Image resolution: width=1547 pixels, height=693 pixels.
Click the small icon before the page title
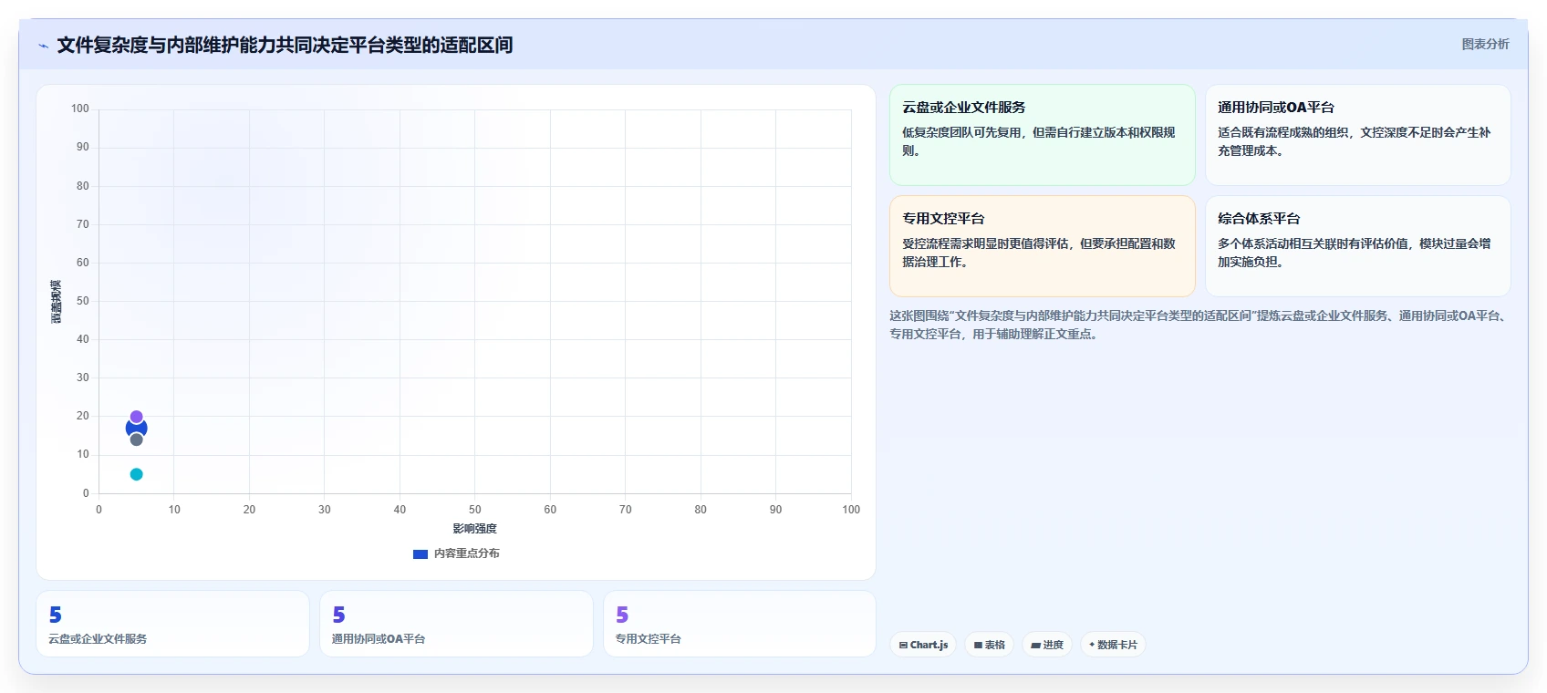43,46
